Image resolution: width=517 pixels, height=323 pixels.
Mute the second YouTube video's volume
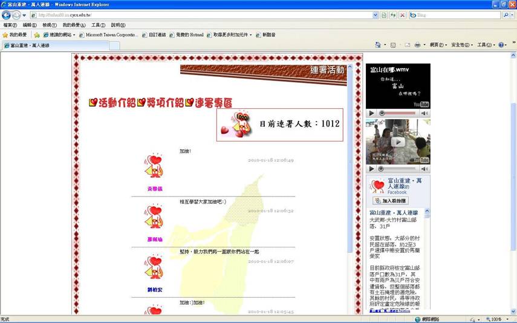424,169
